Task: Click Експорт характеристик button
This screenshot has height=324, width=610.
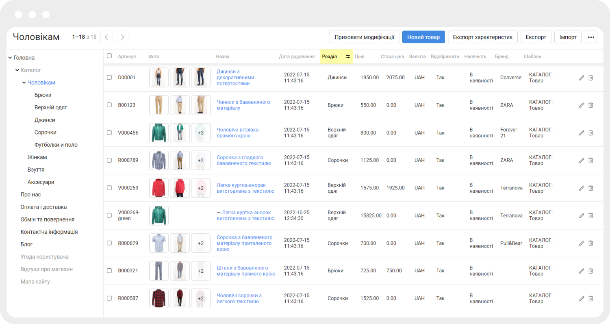Action: (x=483, y=37)
